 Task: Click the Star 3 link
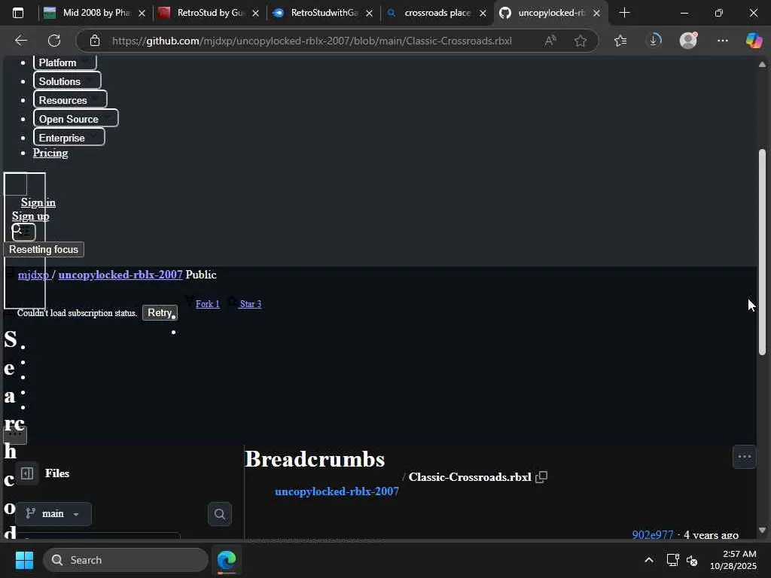coord(251,304)
